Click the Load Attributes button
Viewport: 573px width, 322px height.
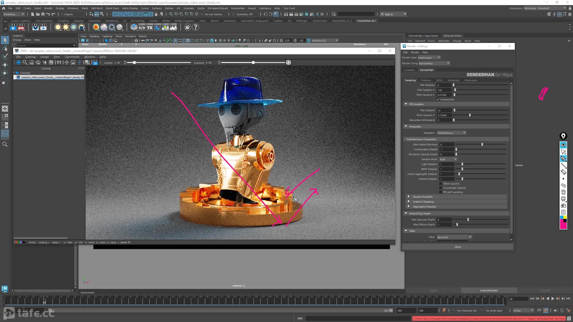coord(489,290)
